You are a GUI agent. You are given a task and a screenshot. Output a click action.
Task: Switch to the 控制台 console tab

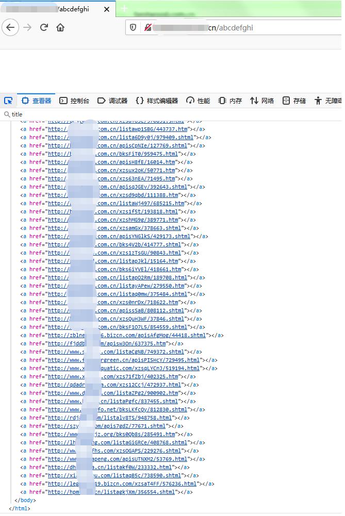(74, 101)
